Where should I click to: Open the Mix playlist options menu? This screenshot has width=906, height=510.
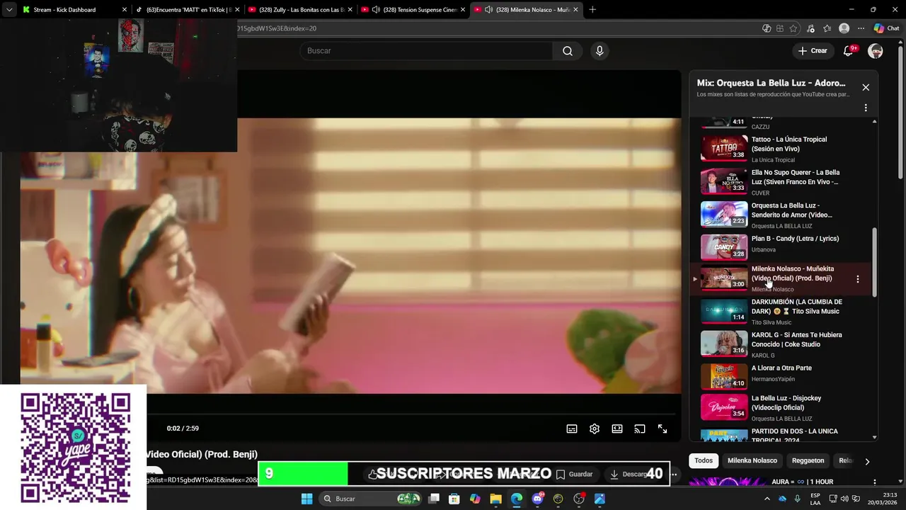point(866,108)
